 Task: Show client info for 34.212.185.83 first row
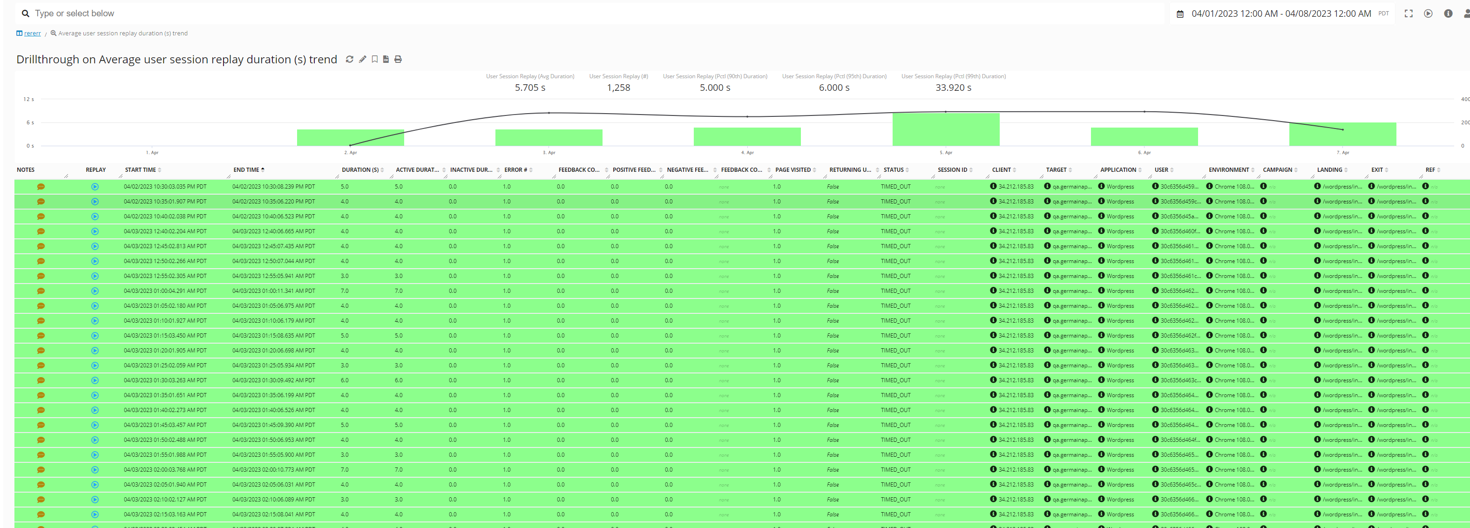[x=993, y=186]
